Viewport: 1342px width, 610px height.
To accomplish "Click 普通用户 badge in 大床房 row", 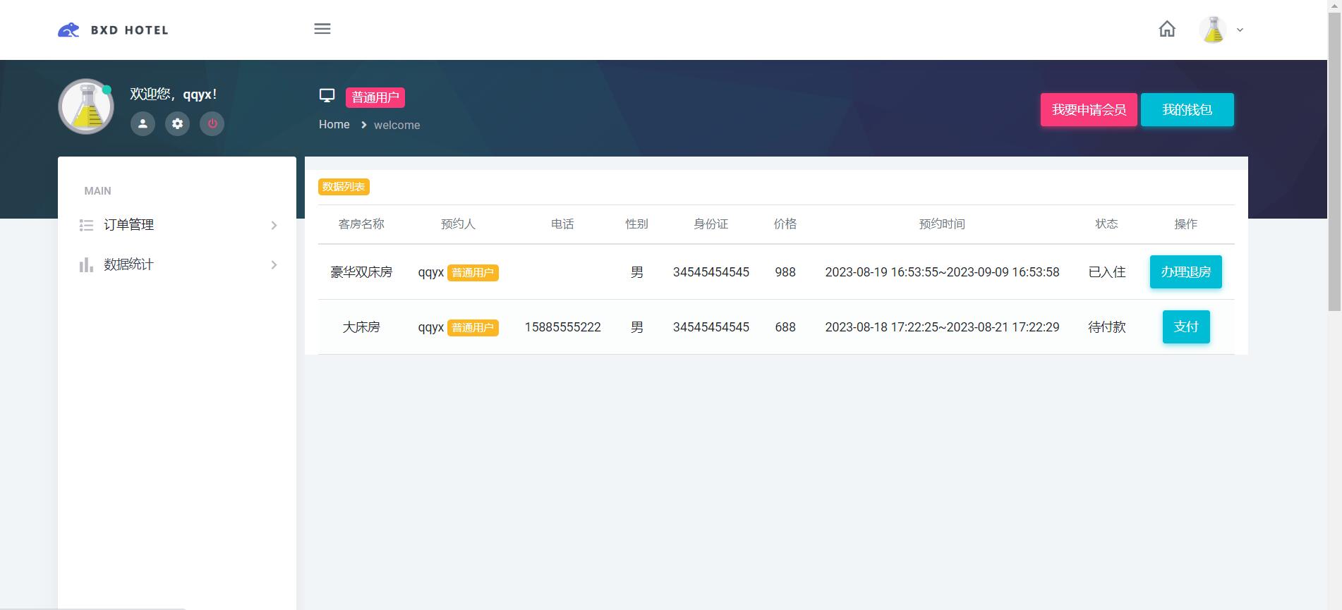I will point(473,328).
